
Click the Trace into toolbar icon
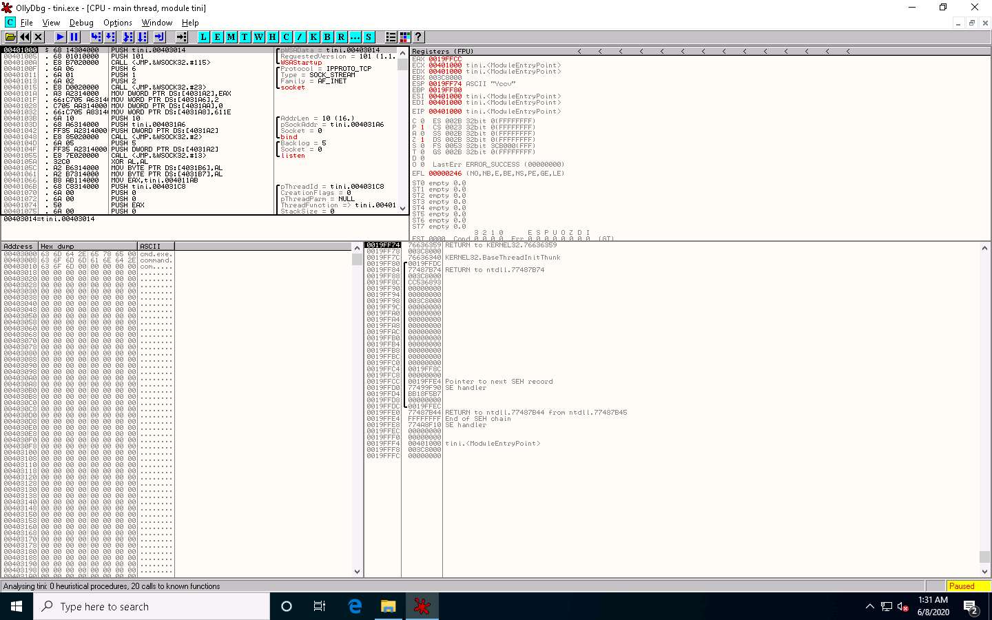click(127, 37)
